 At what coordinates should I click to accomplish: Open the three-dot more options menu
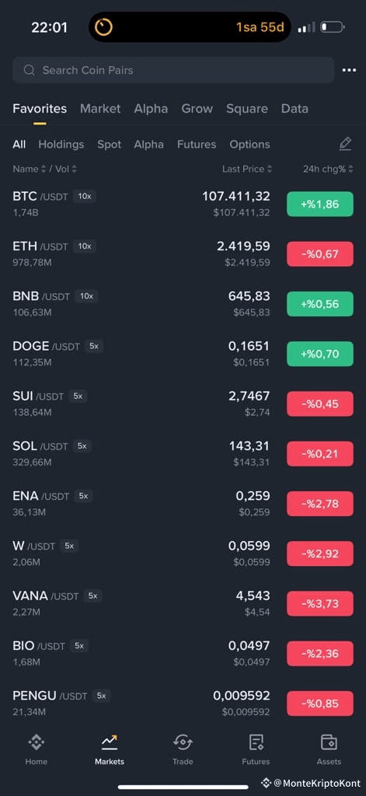click(349, 70)
